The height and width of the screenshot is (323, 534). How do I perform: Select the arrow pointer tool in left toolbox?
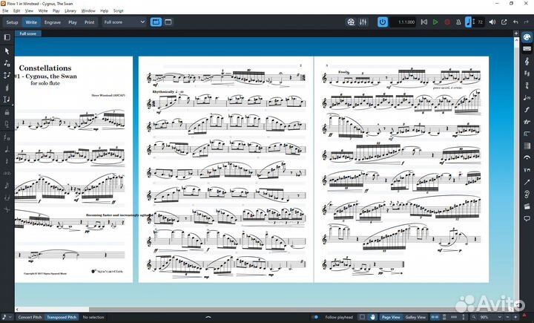tap(7, 50)
